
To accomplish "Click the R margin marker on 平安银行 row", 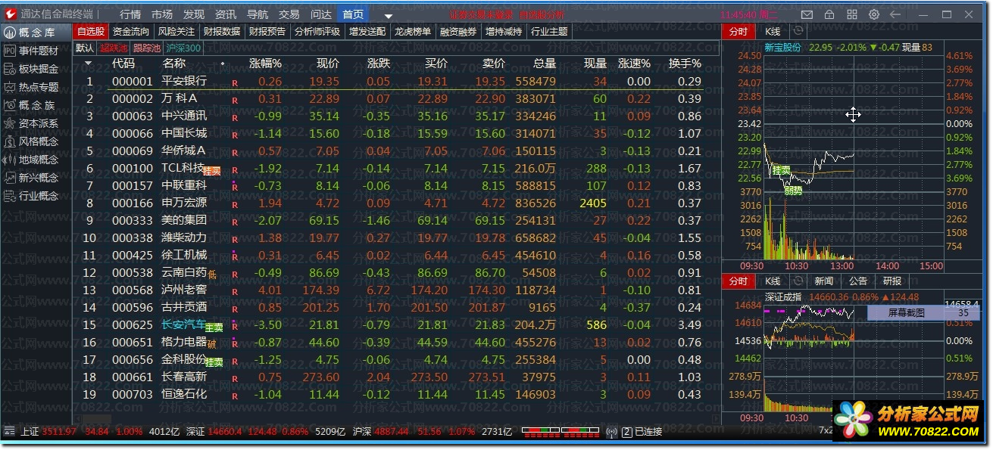I will (x=235, y=82).
